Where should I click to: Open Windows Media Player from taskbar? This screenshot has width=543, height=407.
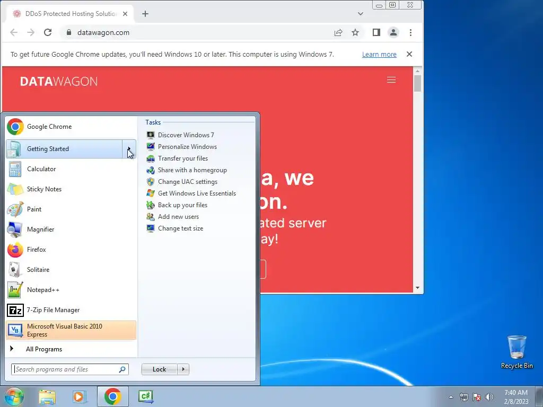point(80,396)
